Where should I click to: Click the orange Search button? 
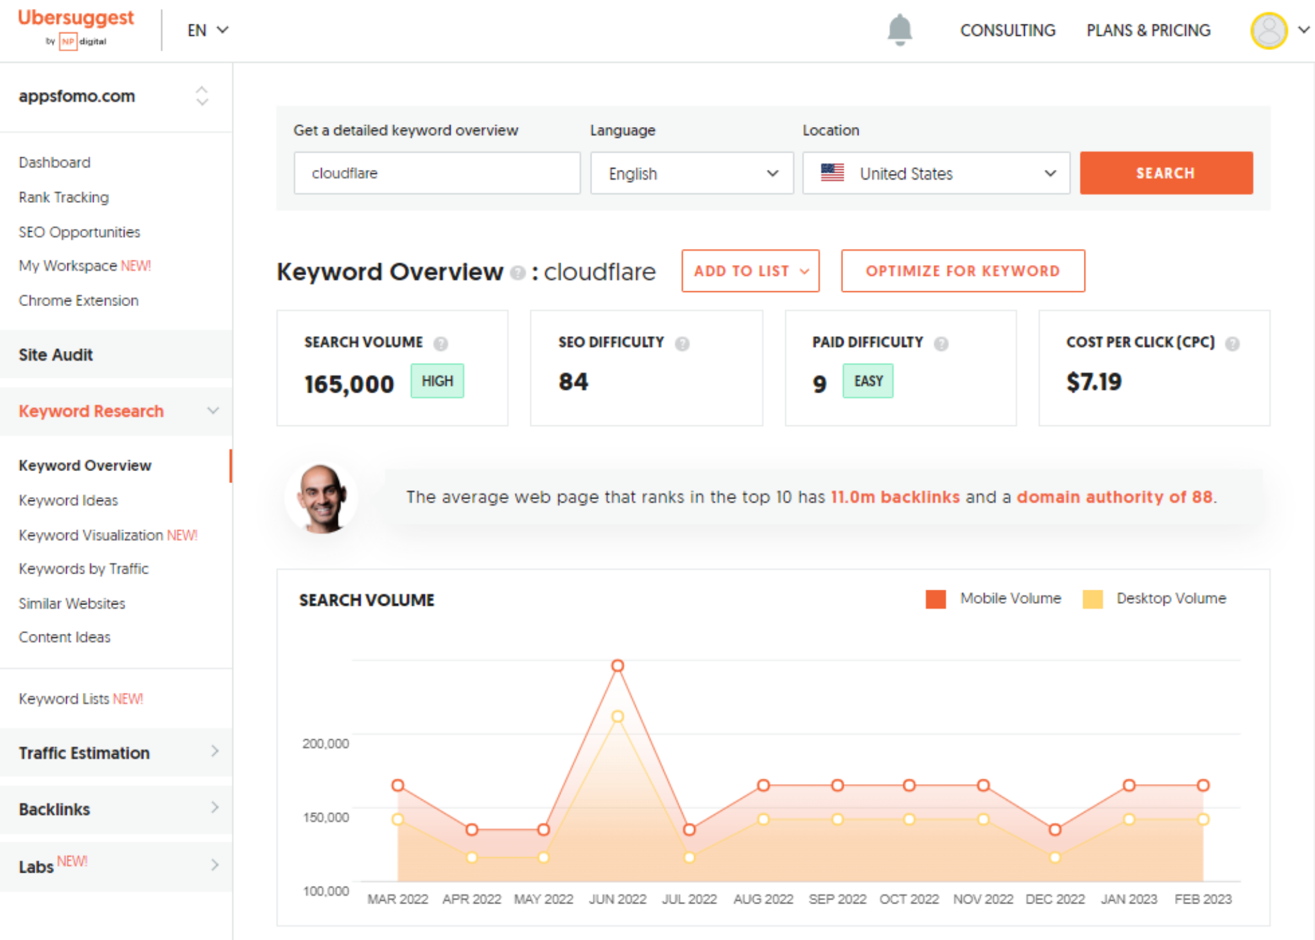[1166, 173]
